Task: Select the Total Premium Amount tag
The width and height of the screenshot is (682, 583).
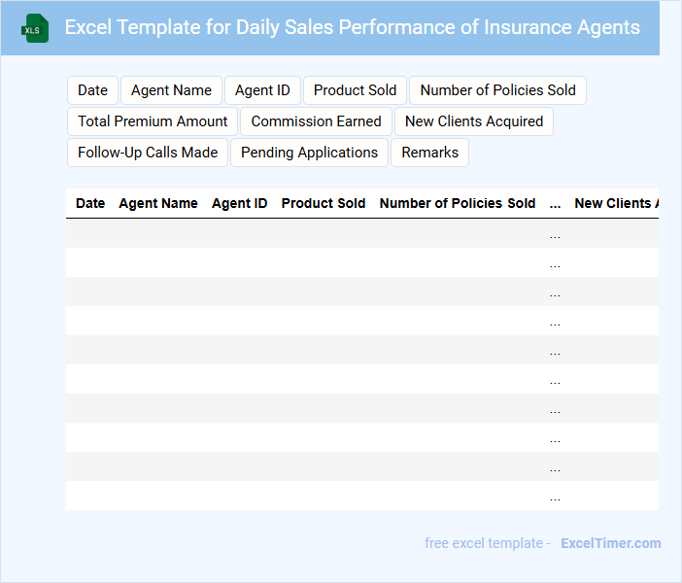Action: [153, 121]
